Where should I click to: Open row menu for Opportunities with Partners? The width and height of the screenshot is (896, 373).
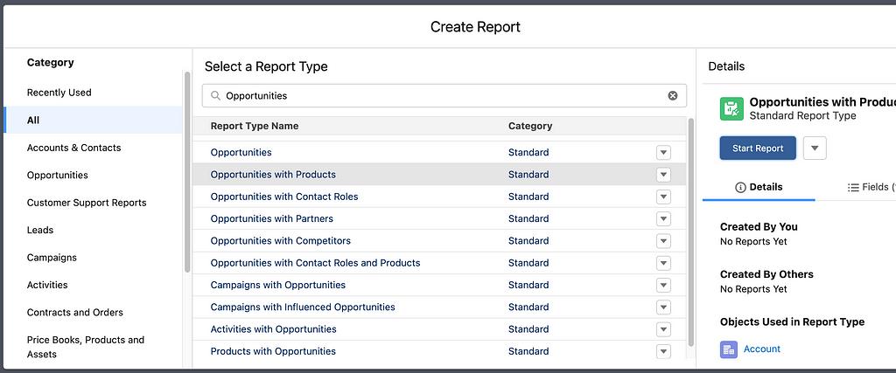[x=663, y=218]
